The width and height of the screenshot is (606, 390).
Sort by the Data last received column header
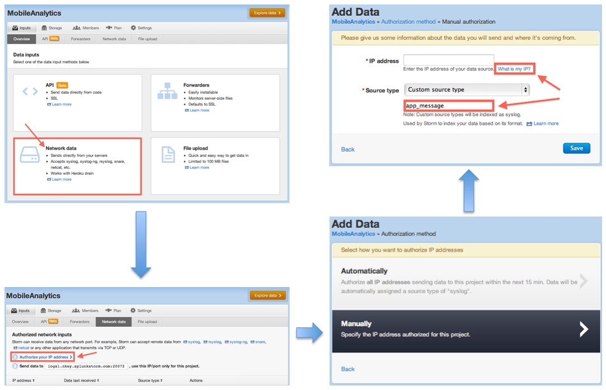point(82,380)
